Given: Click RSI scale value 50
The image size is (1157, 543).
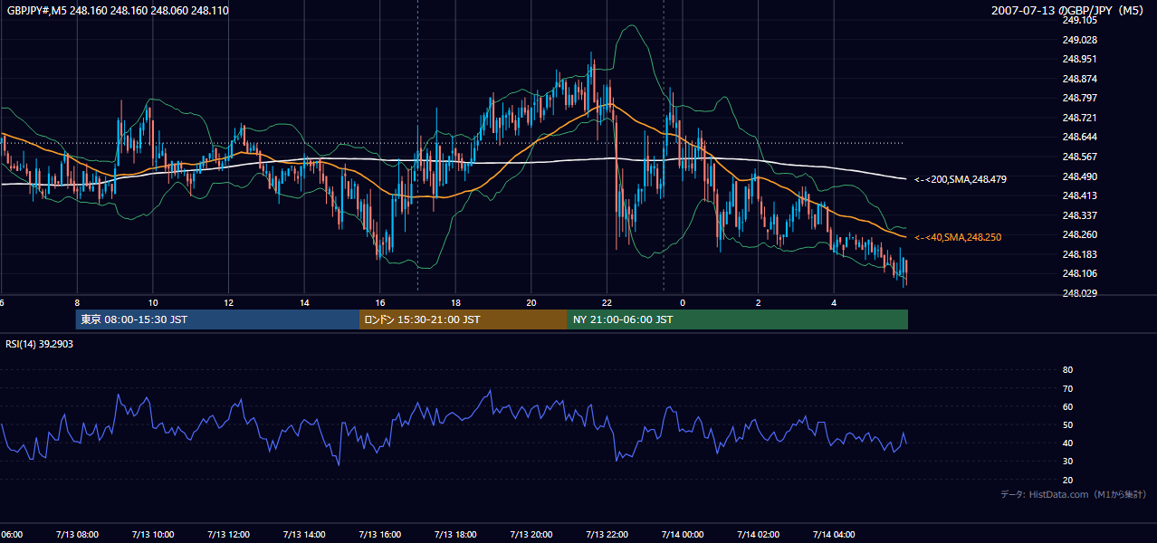Looking at the screenshot, I should click(1067, 424).
